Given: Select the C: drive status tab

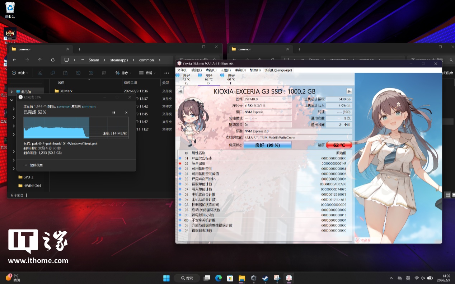Looking at the screenshot, I should 186,79.
